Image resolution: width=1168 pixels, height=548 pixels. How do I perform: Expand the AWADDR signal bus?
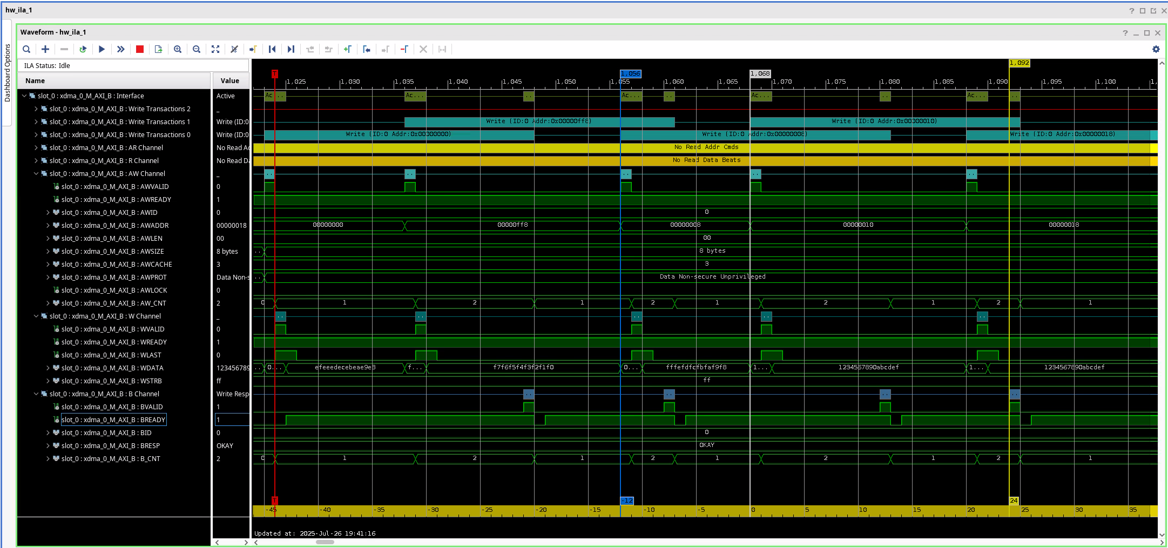pos(48,226)
